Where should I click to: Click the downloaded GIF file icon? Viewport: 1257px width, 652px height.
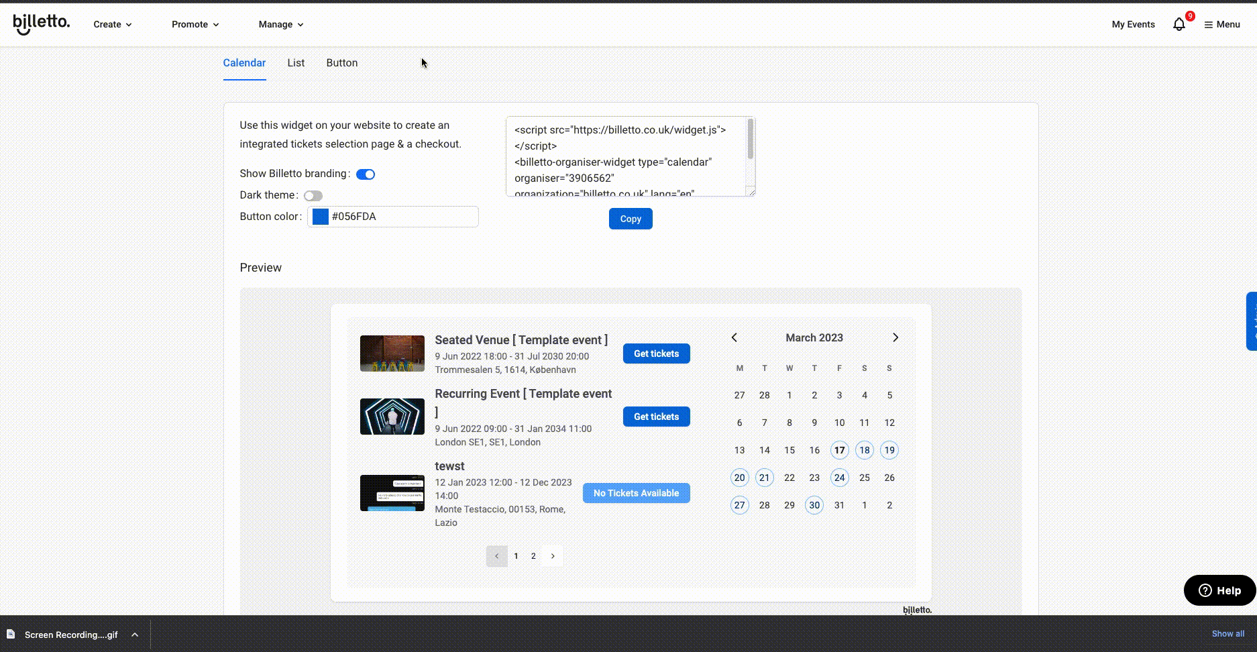coord(11,635)
